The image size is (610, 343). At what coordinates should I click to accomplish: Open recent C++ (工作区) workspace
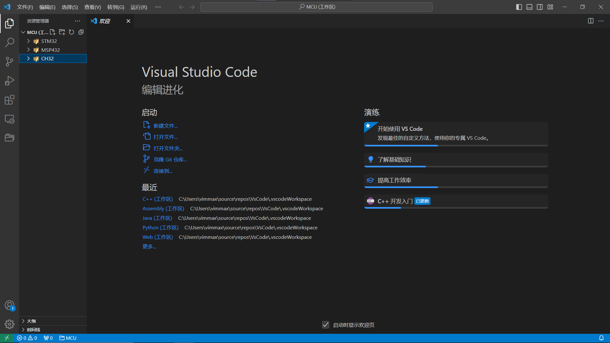[x=158, y=199]
